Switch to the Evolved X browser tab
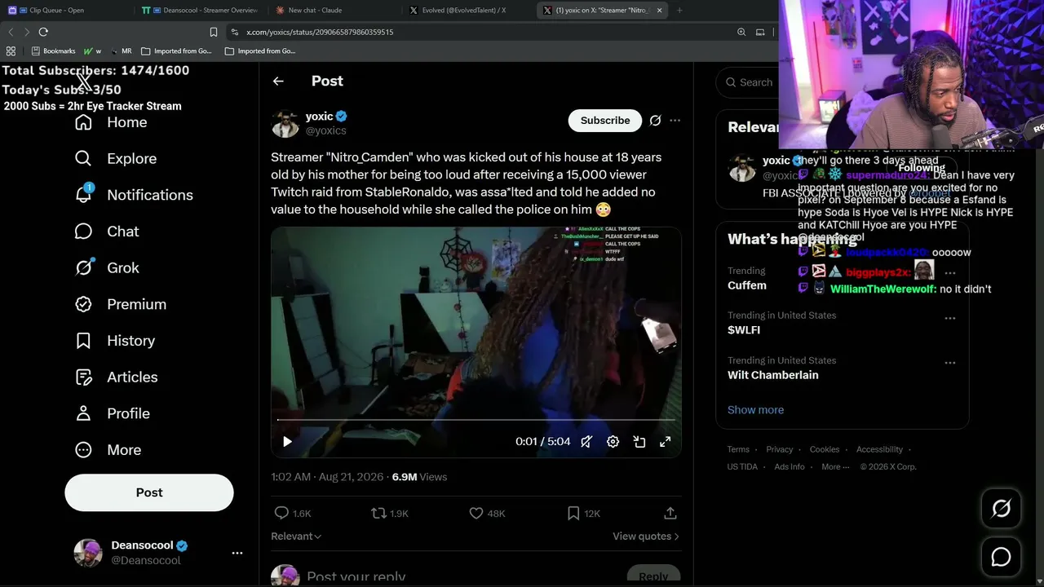 click(469, 11)
